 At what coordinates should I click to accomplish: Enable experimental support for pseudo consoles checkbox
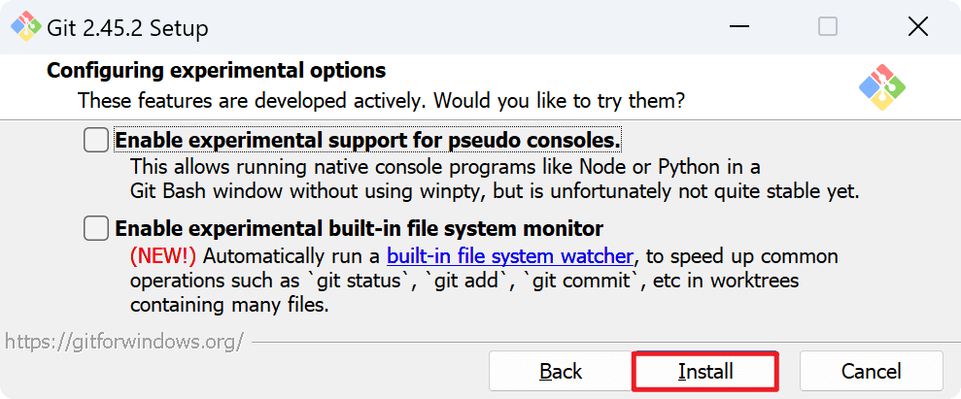click(x=96, y=140)
